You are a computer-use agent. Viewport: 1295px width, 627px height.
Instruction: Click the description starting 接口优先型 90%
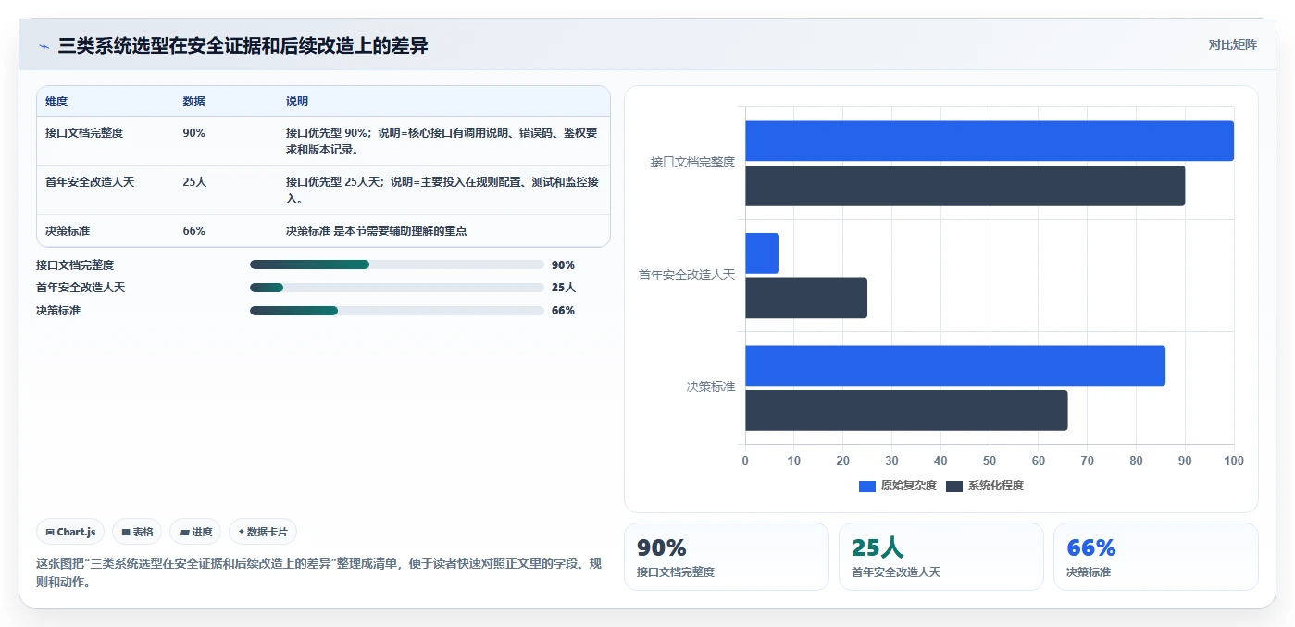pyautogui.click(x=442, y=141)
